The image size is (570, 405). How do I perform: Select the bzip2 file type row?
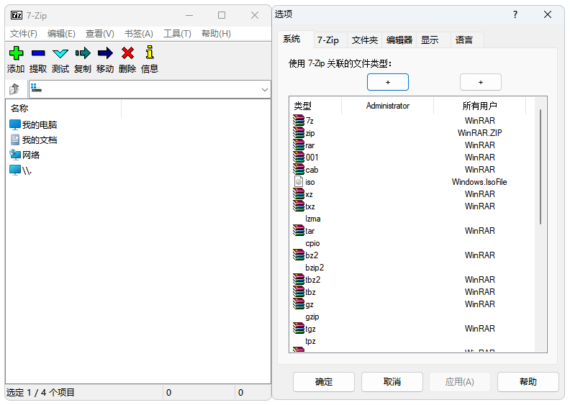coord(412,268)
